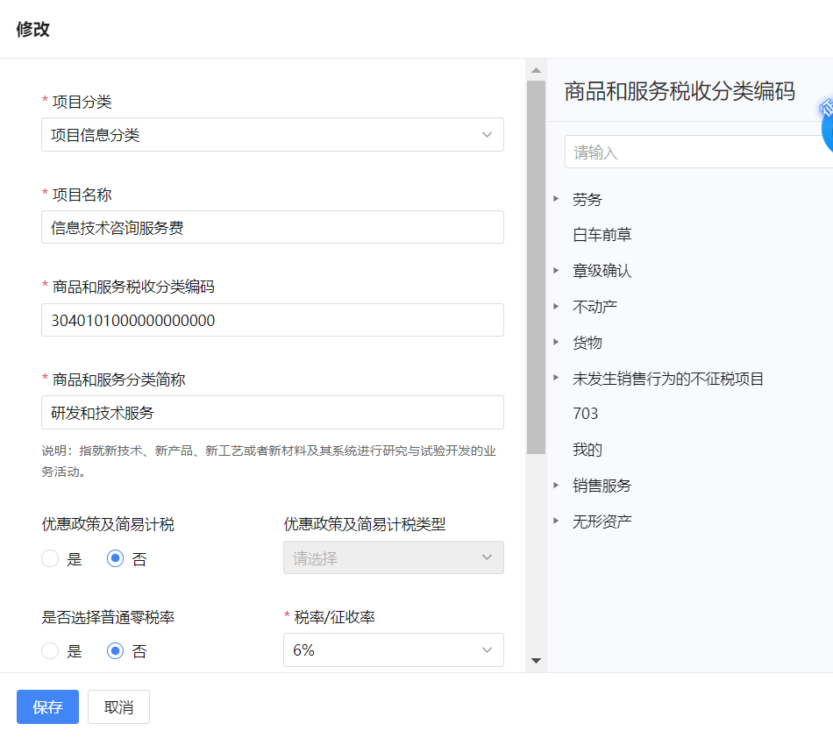The width and height of the screenshot is (833, 738).
Task: Expand the 章级确认 tree node
Action: (556, 270)
